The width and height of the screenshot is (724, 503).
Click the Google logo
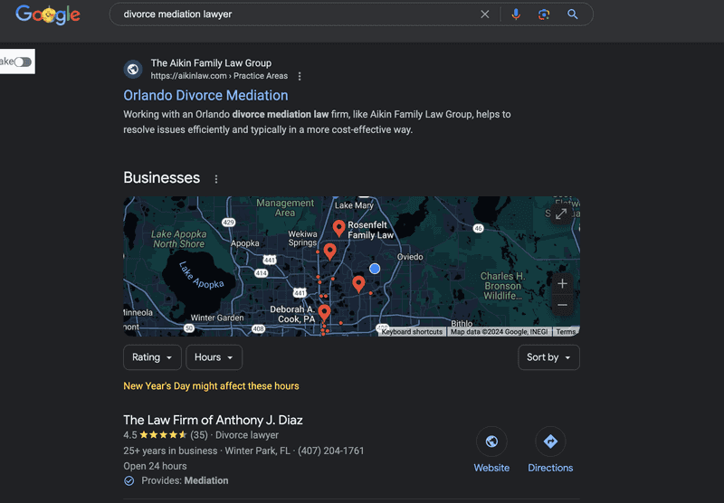click(48, 14)
